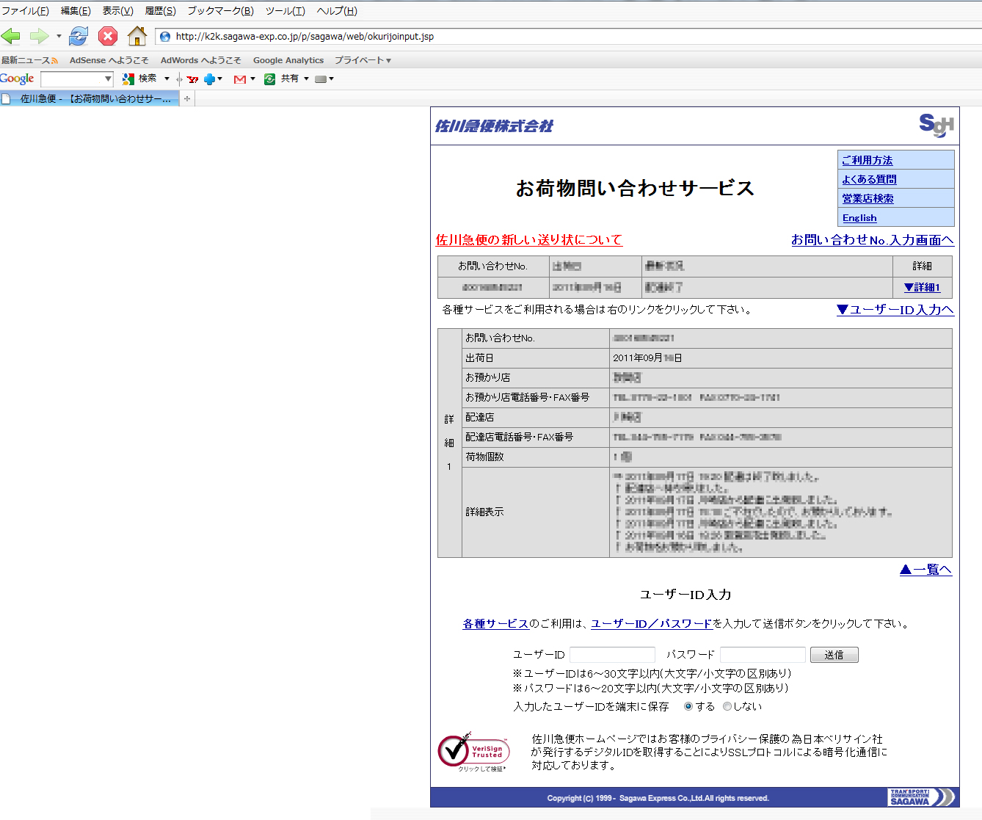This screenshot has width=982, height=820.
Task: Expand the 共有 share dropdown
Action: point(306,79)
